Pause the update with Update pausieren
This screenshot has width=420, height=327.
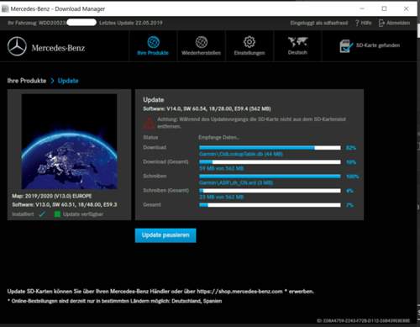(x=165, y=235)
